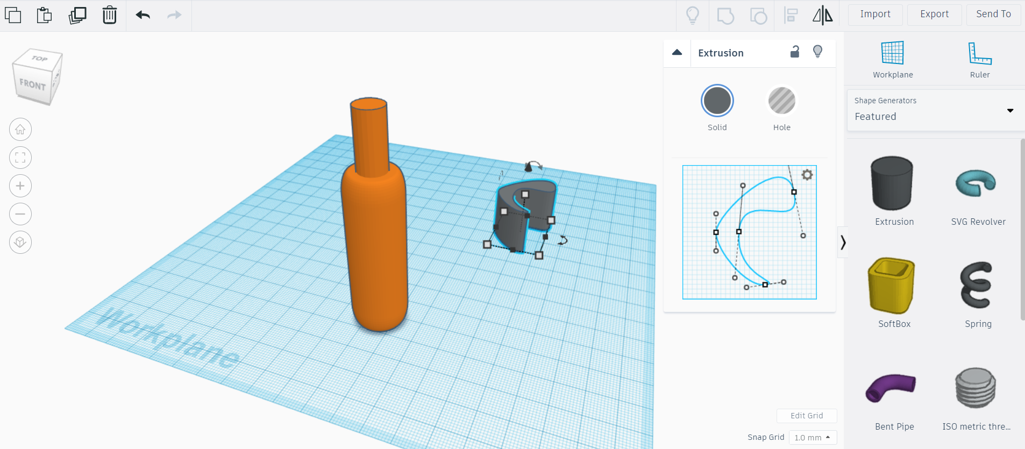Toggle the lock on Extrusion shape
The image size is (1025, 449).
point(795,52)
